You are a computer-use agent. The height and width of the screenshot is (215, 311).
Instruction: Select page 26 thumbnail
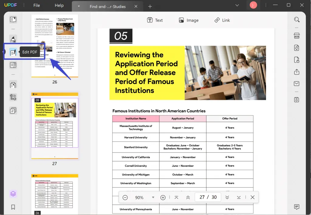(55, 46)
